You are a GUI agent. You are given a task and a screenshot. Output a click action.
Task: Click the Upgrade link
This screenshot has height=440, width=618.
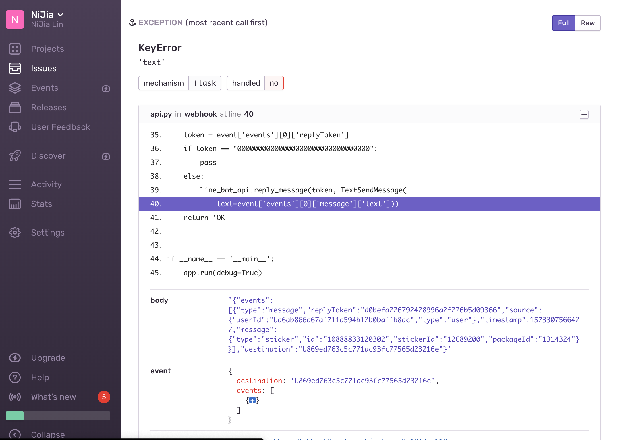point(48,358)
